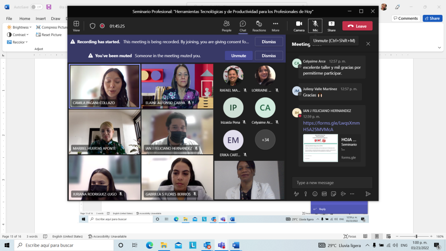
Task: Click the Windows search box on taskbar
Action: tap(64, 245)
